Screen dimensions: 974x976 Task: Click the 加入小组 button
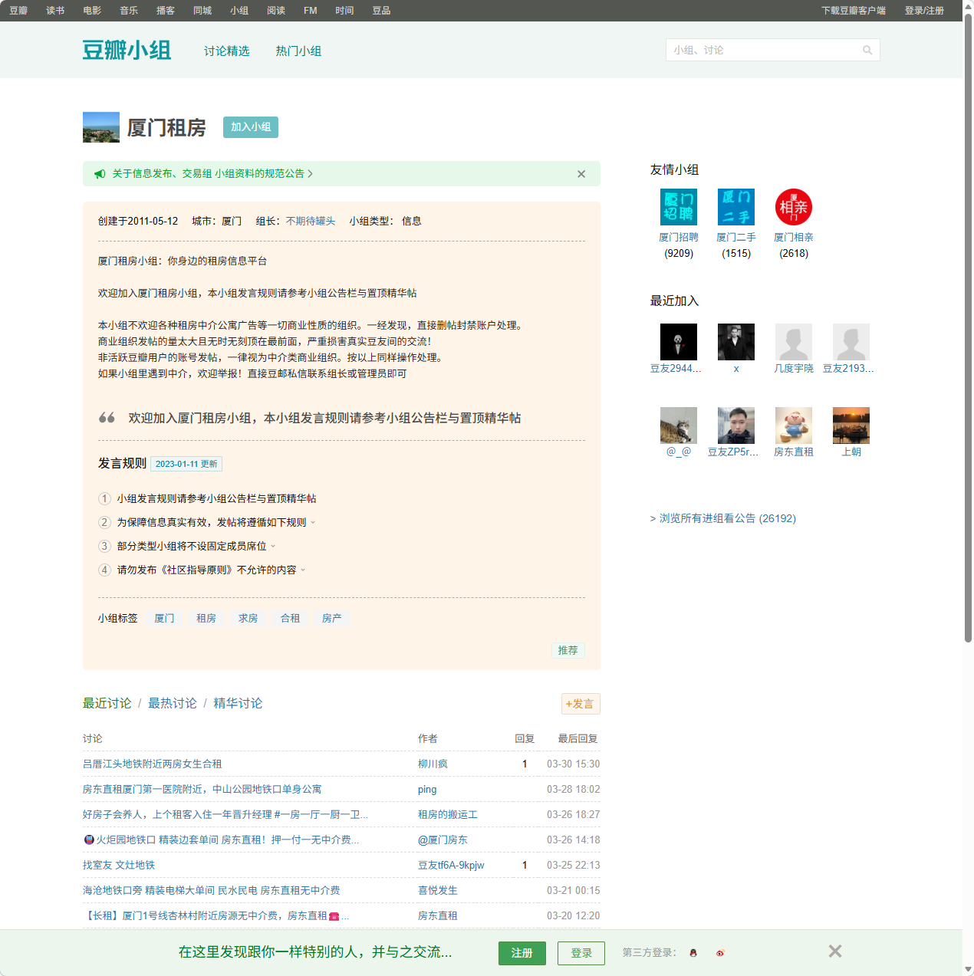[x=250, y=127]
